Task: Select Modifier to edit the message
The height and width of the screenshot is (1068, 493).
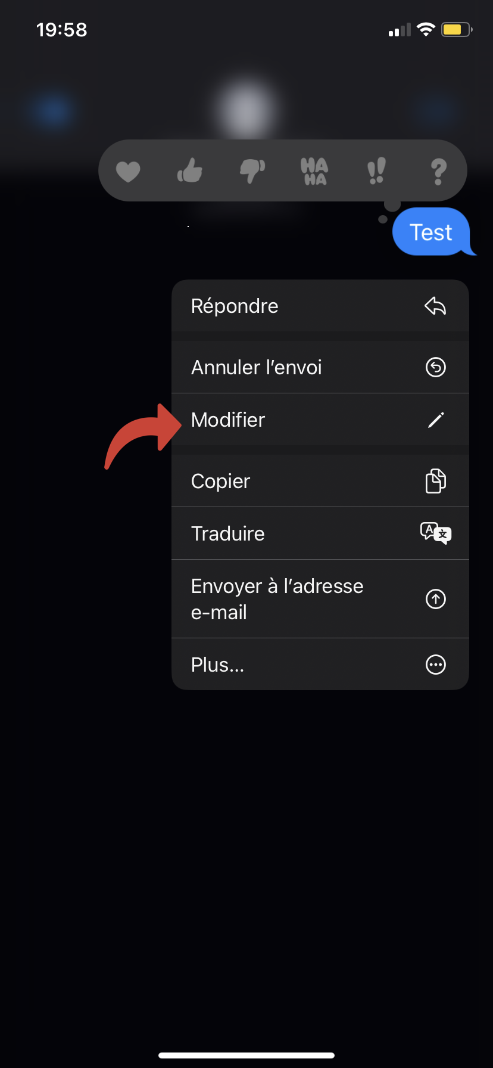Action: (x=320, y=420)
